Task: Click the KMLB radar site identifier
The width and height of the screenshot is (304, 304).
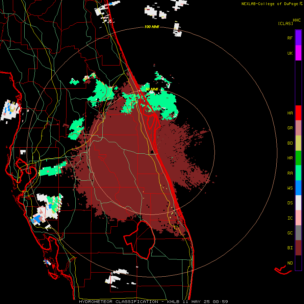Action: (x=173, y=302)
